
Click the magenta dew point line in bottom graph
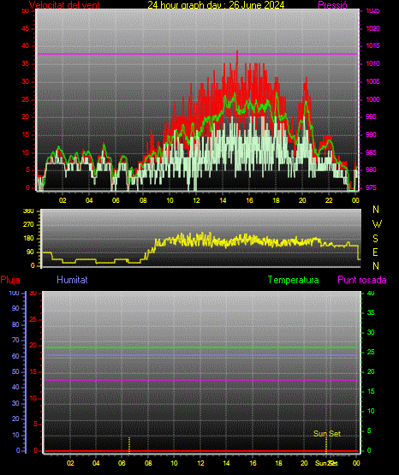coord(201,380)
